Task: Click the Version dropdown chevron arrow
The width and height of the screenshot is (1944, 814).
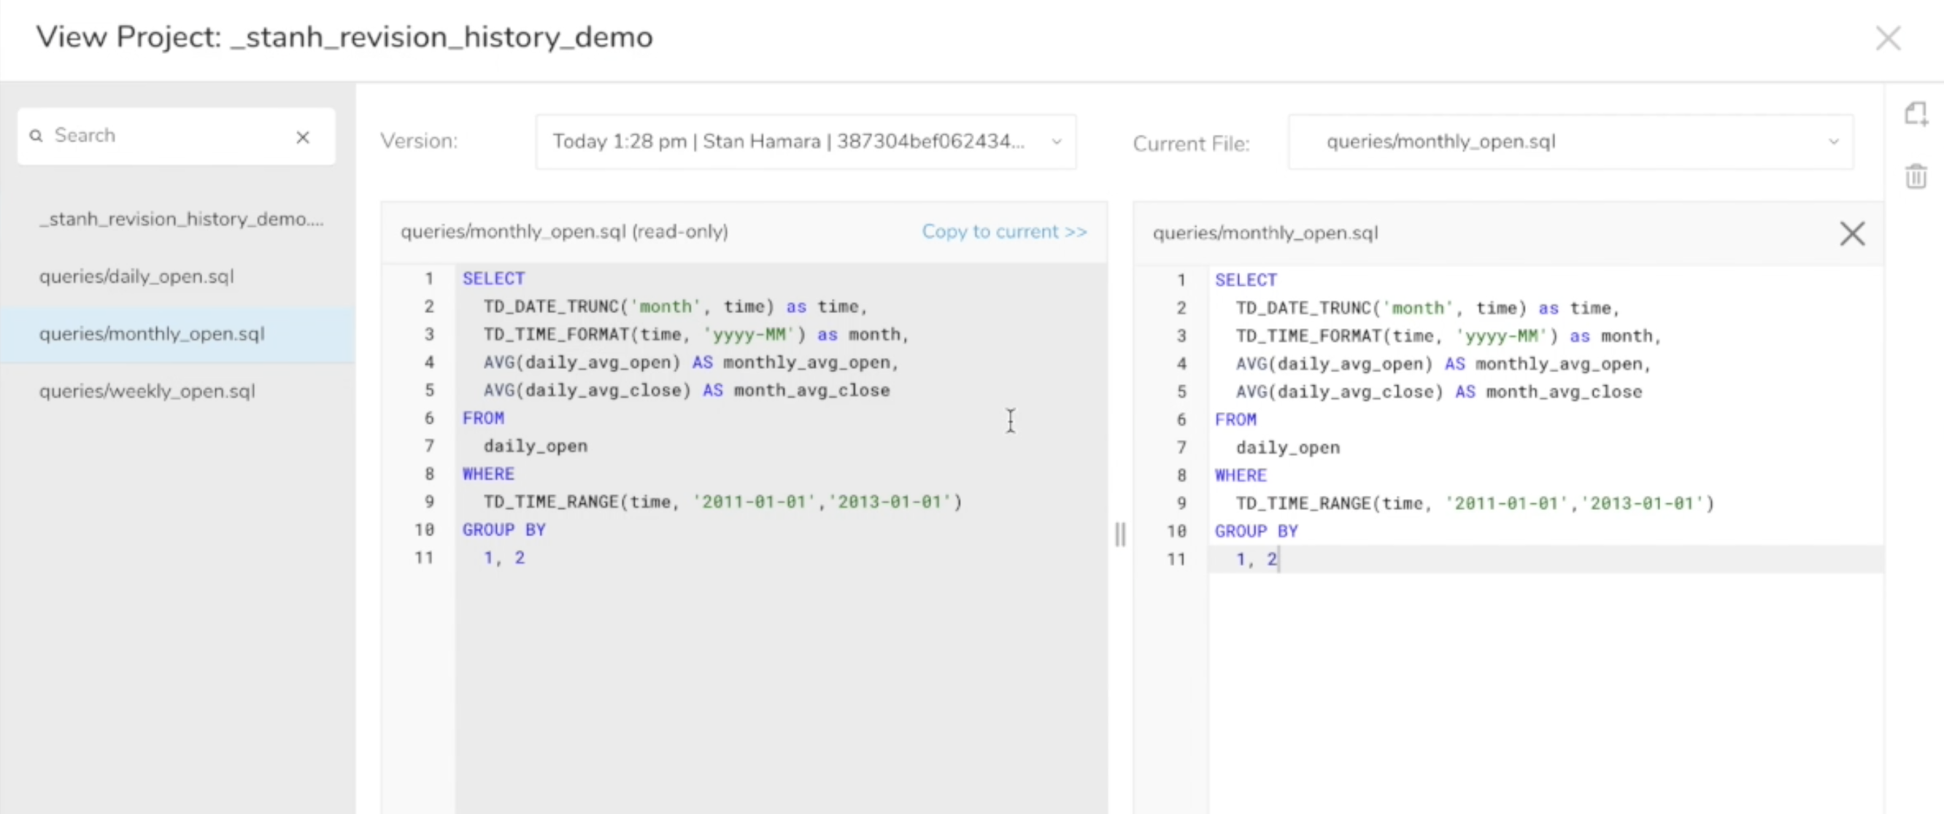Action: point(1057,142)
